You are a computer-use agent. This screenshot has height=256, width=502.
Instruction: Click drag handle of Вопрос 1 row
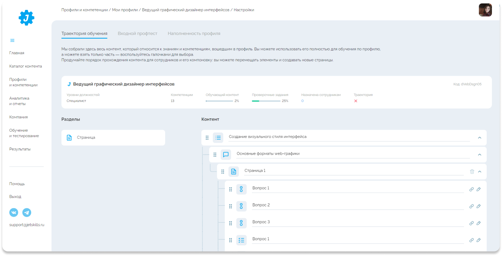(x=231, y=189)
